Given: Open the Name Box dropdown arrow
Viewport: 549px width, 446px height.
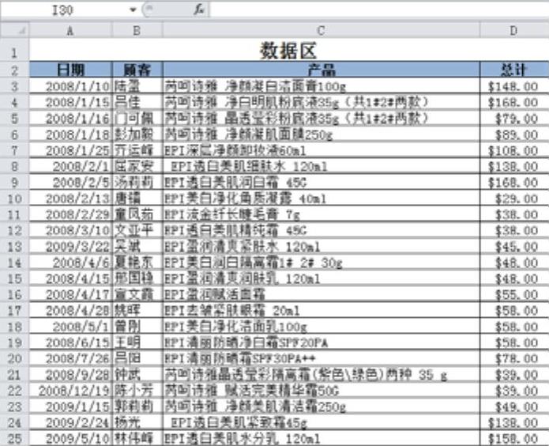Looking at the screenshot, I should point(133,9).
